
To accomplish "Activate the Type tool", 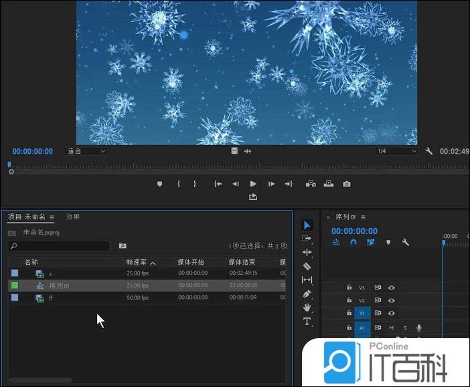I will tap(307, 321).
